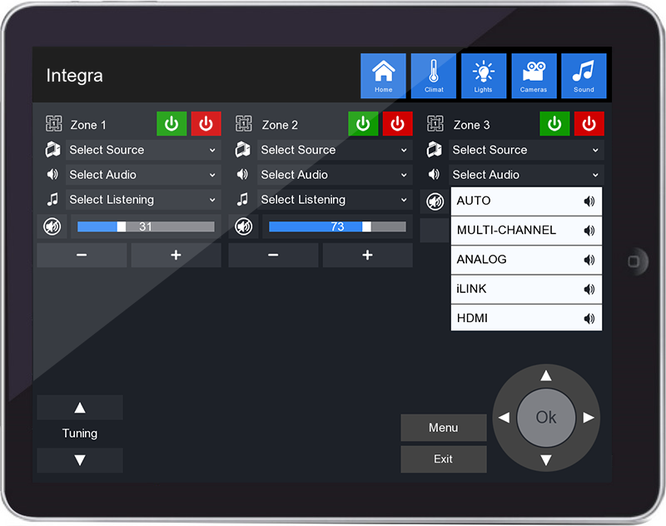Open the Climat thermometer icon
The height and width of the screenshot is (526, 666).
[433, 76]
